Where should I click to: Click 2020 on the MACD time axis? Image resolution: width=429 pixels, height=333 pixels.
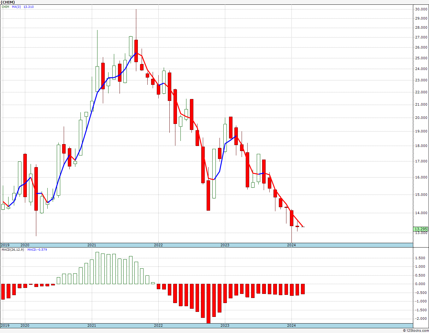click(x=25, y=325)
